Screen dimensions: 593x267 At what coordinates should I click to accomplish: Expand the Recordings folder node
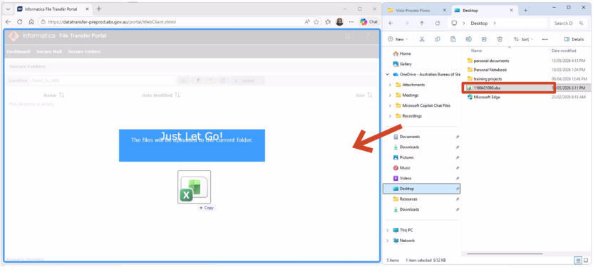coord(390,116)
